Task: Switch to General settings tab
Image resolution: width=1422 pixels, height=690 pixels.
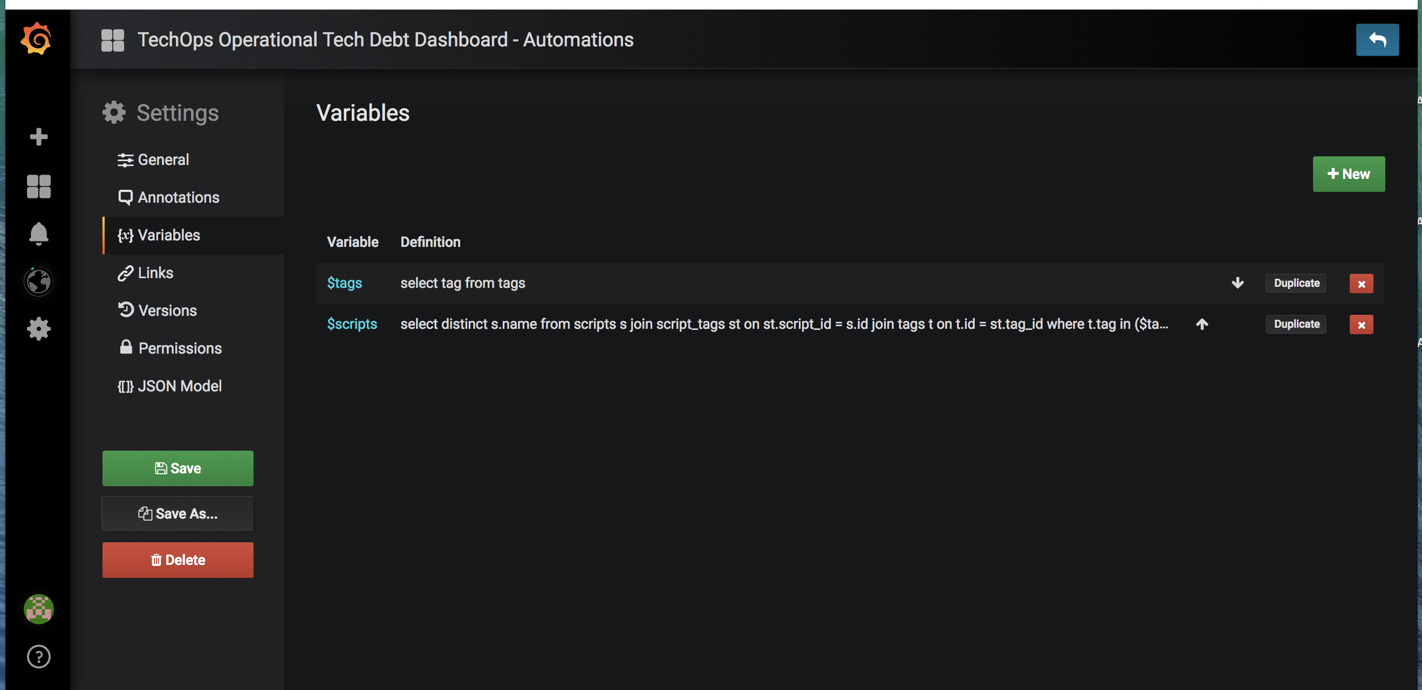Action: coord(163,160)
